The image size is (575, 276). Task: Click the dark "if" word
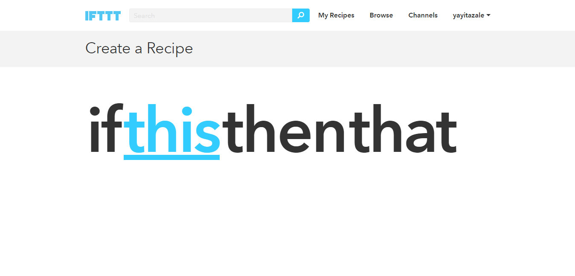coord(106,129)
